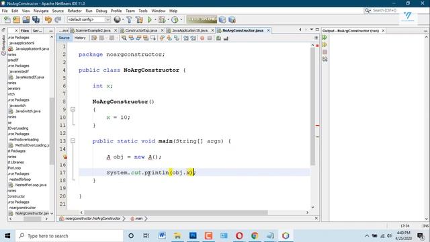Click the Comment icon in editor toolbar
Viewport: 430px width, 242px height.
(x=218, y=38)
